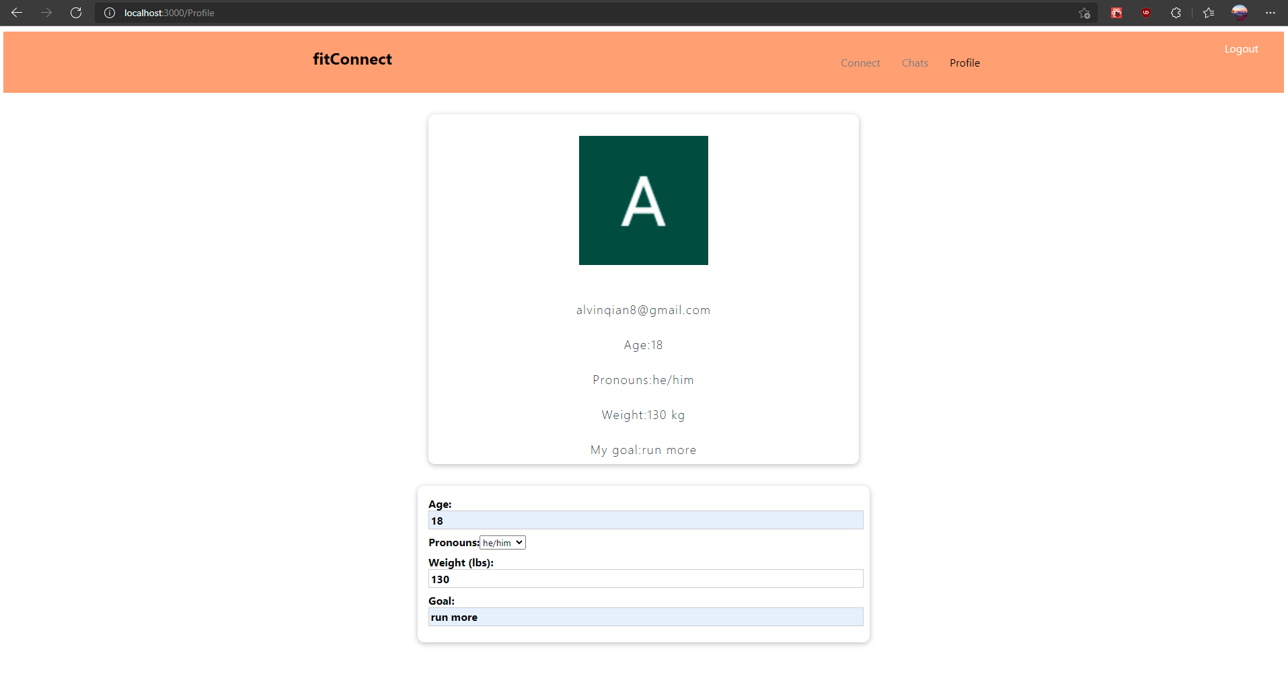Expand the Pronouns dropdown showing he/him
The image size is (1288, 678).
click(502, 543)
